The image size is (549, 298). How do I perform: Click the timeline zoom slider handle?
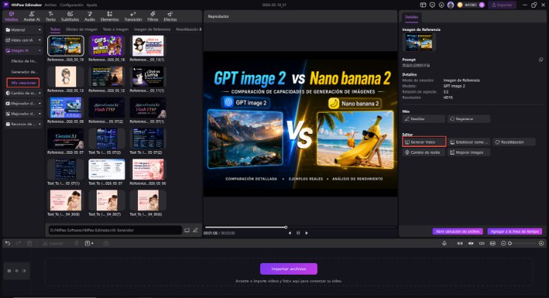coord(510,243)
